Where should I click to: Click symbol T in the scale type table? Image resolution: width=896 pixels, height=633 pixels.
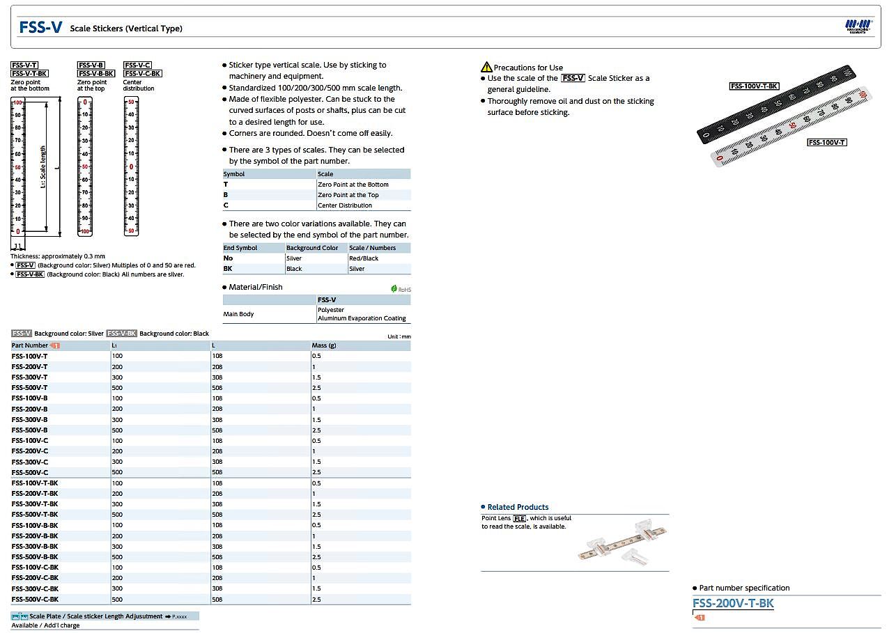226,185
